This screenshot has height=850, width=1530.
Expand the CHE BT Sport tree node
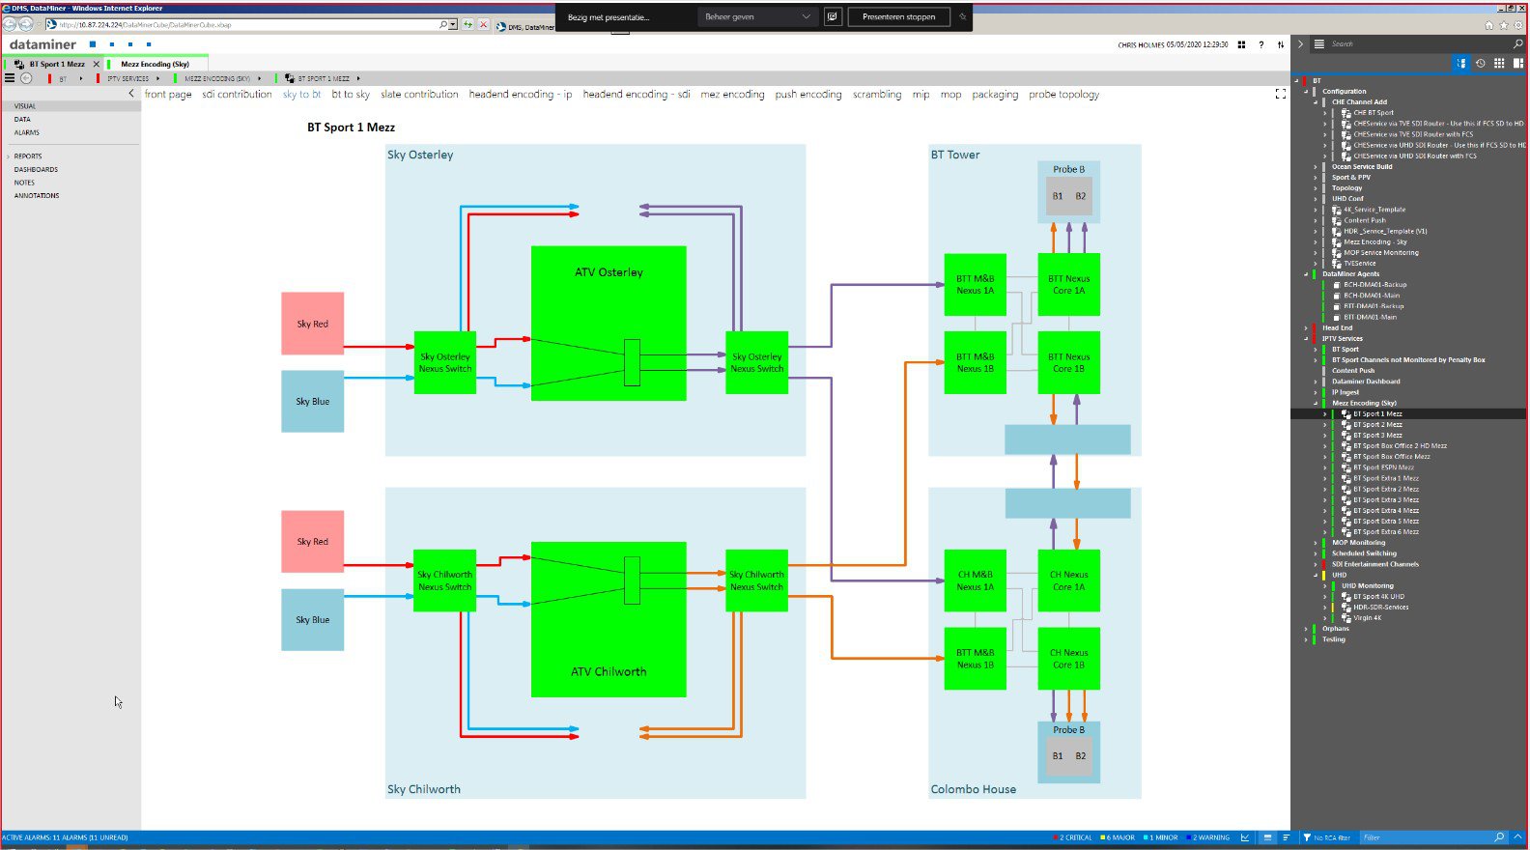coord(1325,113)
